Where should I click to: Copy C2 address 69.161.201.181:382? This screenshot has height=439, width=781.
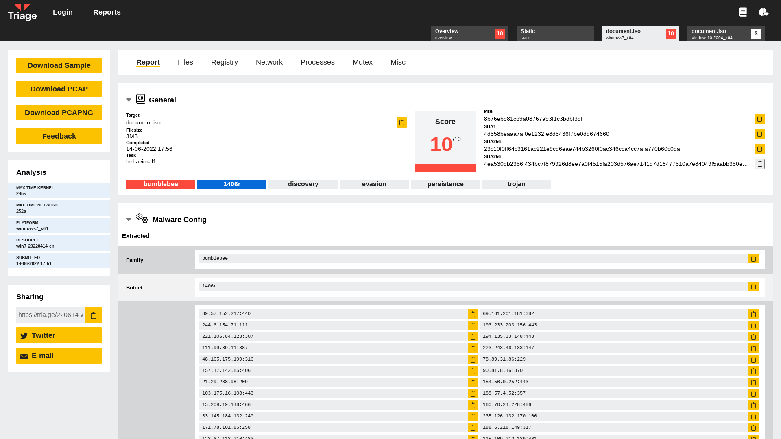[753, 314]
